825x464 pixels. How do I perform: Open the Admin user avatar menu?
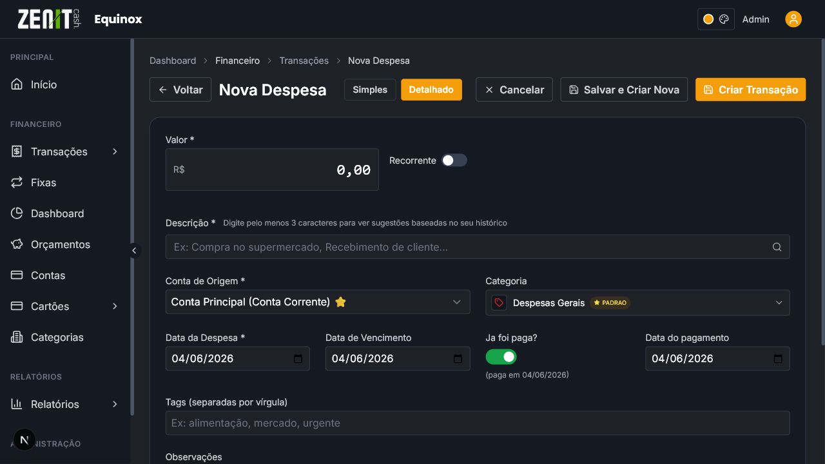coord(793,19)
